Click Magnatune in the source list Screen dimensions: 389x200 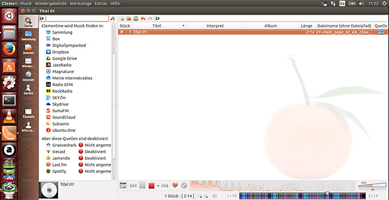pyautogui.click(x=60, y=71)
